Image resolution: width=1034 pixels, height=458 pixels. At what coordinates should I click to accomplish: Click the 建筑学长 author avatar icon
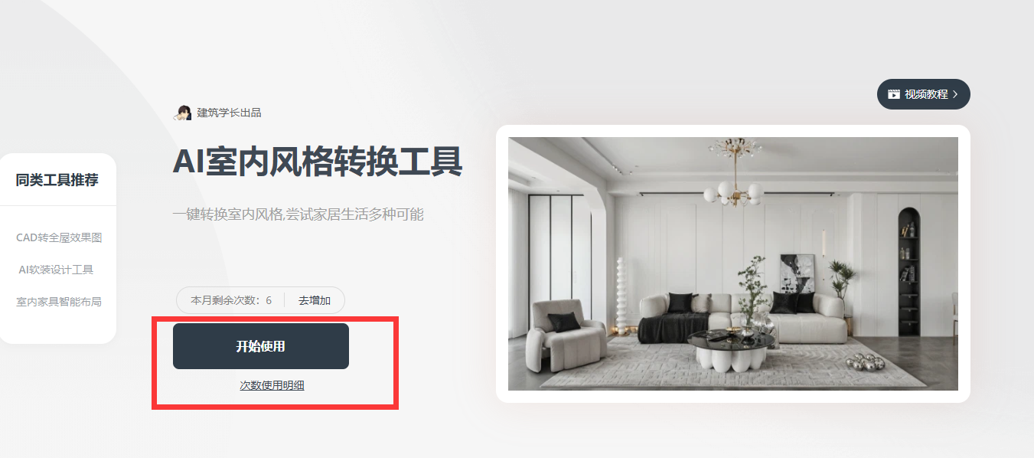tap(183, 113)
